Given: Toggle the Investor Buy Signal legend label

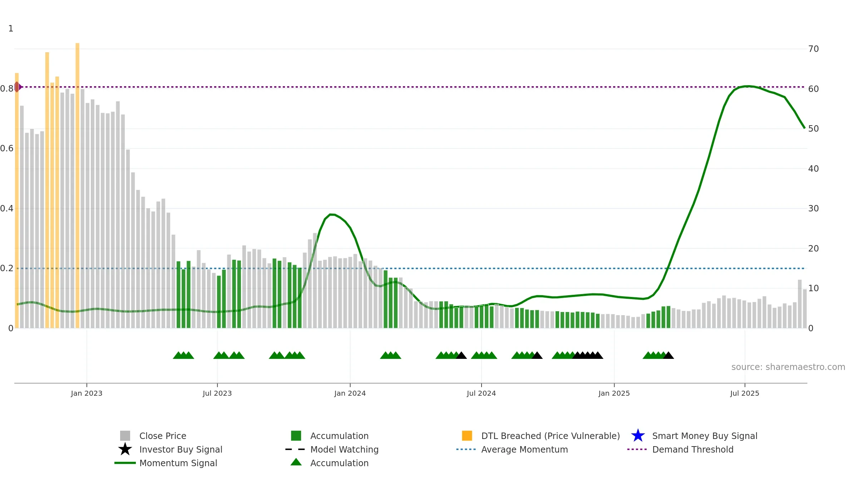Looking at the screenshot, I should [181, 449].
